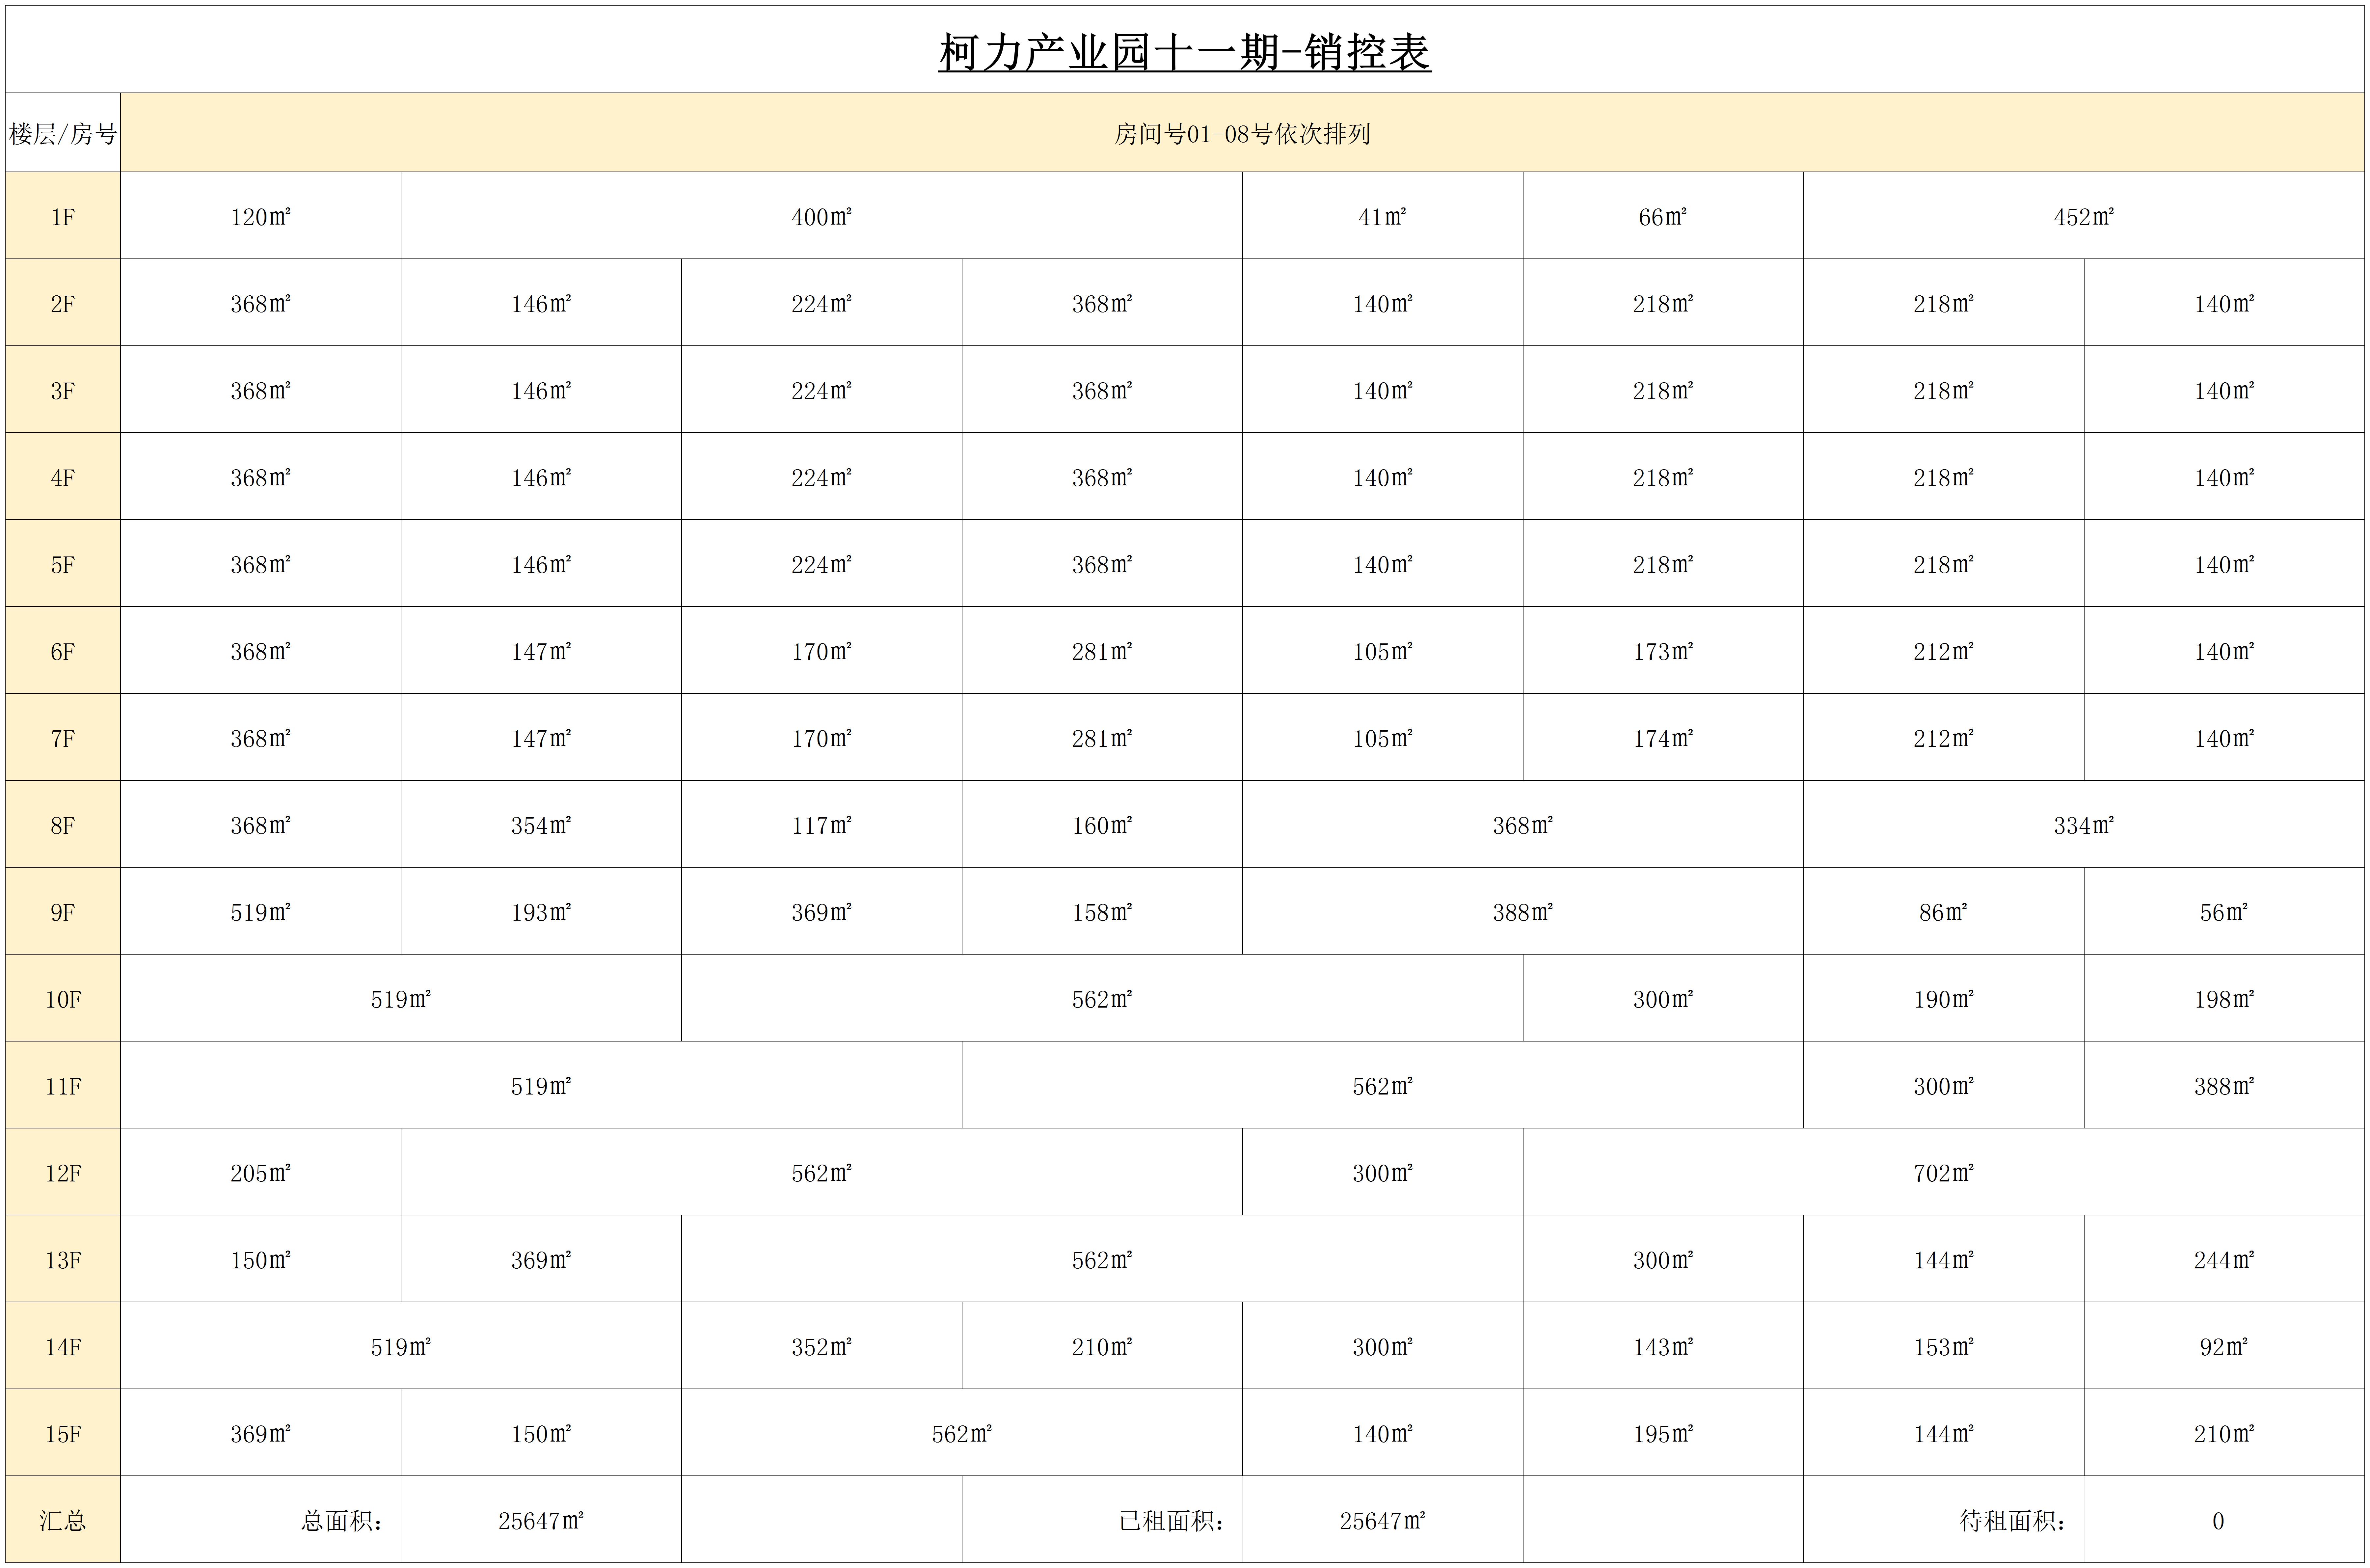Select the 楼层/房号 header cell

coord(63,133)
